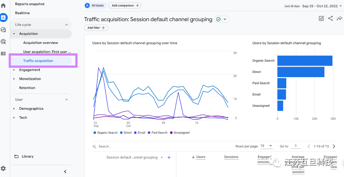Viewport: 344px width, 177px height.
Task: Open the Advertising icon in left rail
Action: click(3, 42)
